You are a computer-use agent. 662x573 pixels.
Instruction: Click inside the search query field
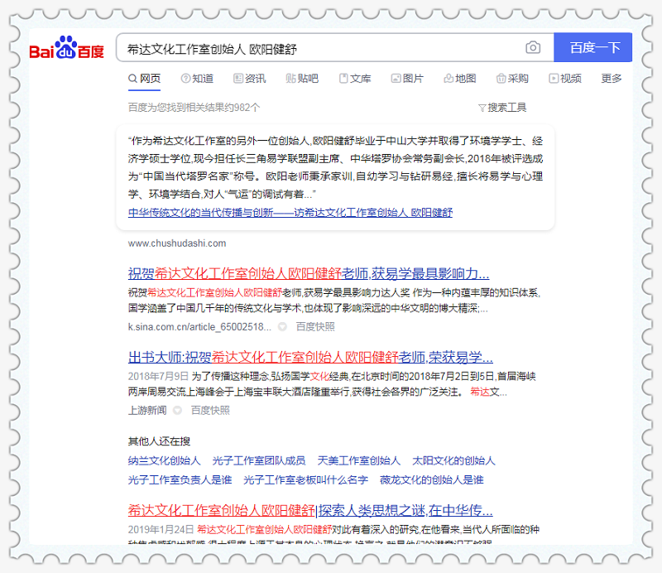point(323,48)
